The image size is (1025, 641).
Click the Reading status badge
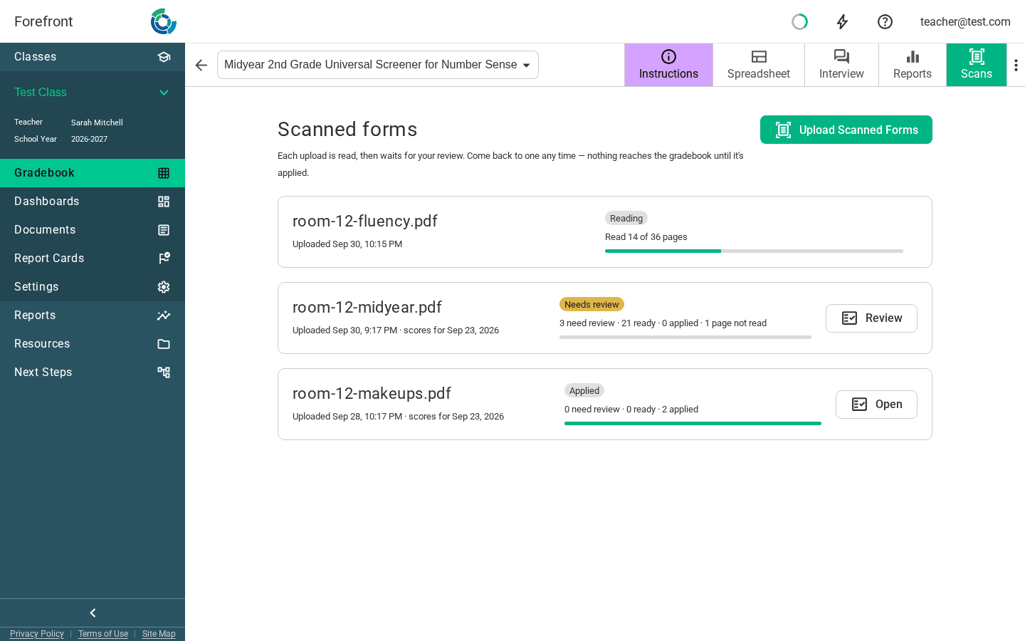pyautogui.click(x=626, y=218)
